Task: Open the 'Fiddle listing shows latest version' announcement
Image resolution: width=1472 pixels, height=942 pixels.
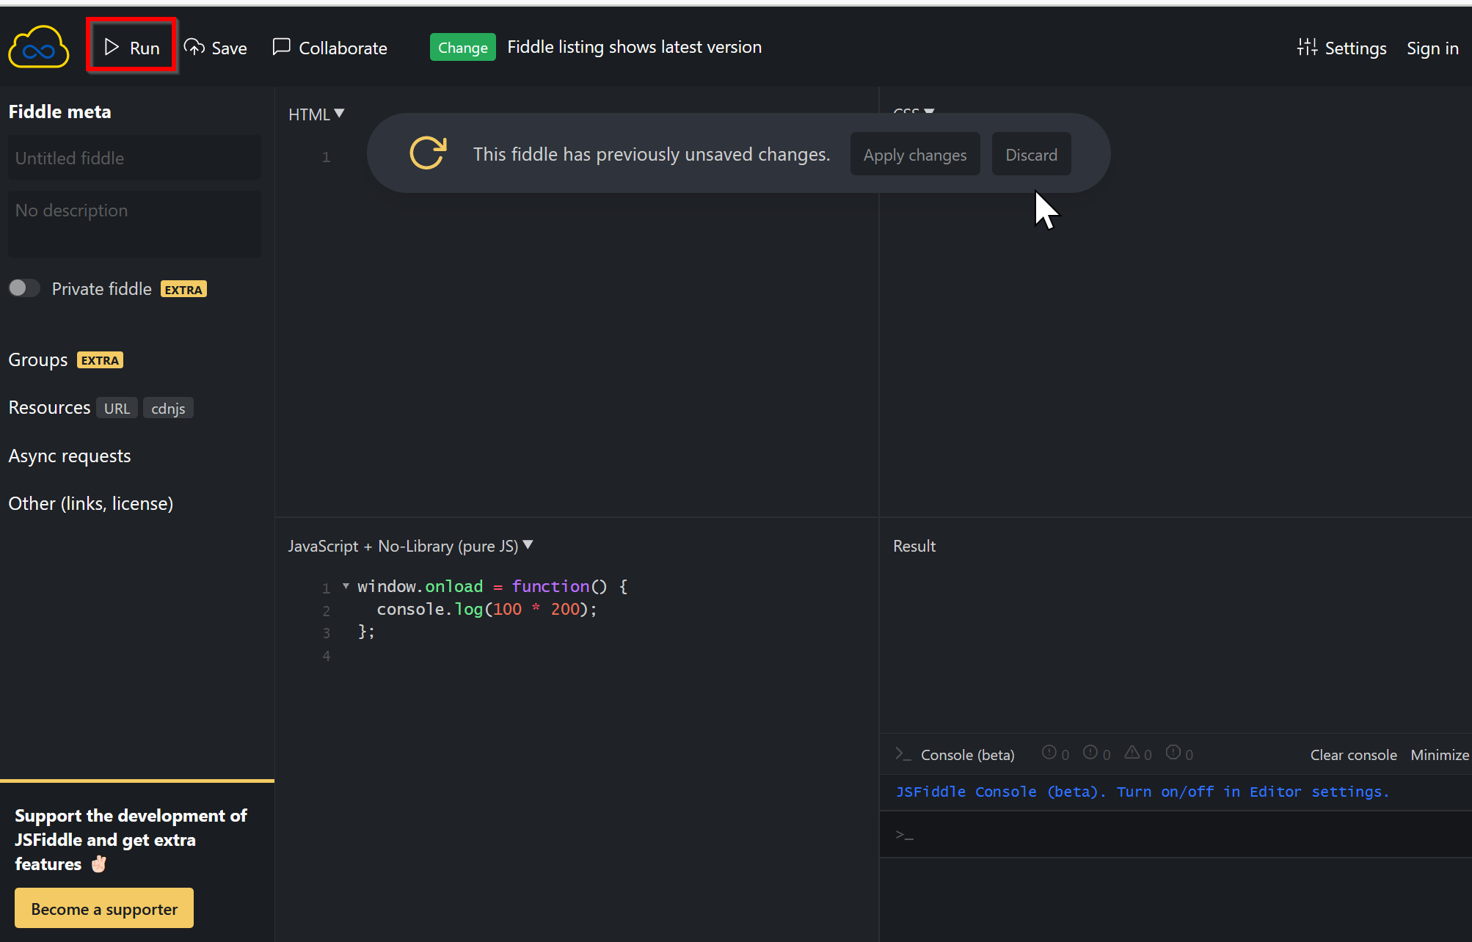Action: (635, 47)
